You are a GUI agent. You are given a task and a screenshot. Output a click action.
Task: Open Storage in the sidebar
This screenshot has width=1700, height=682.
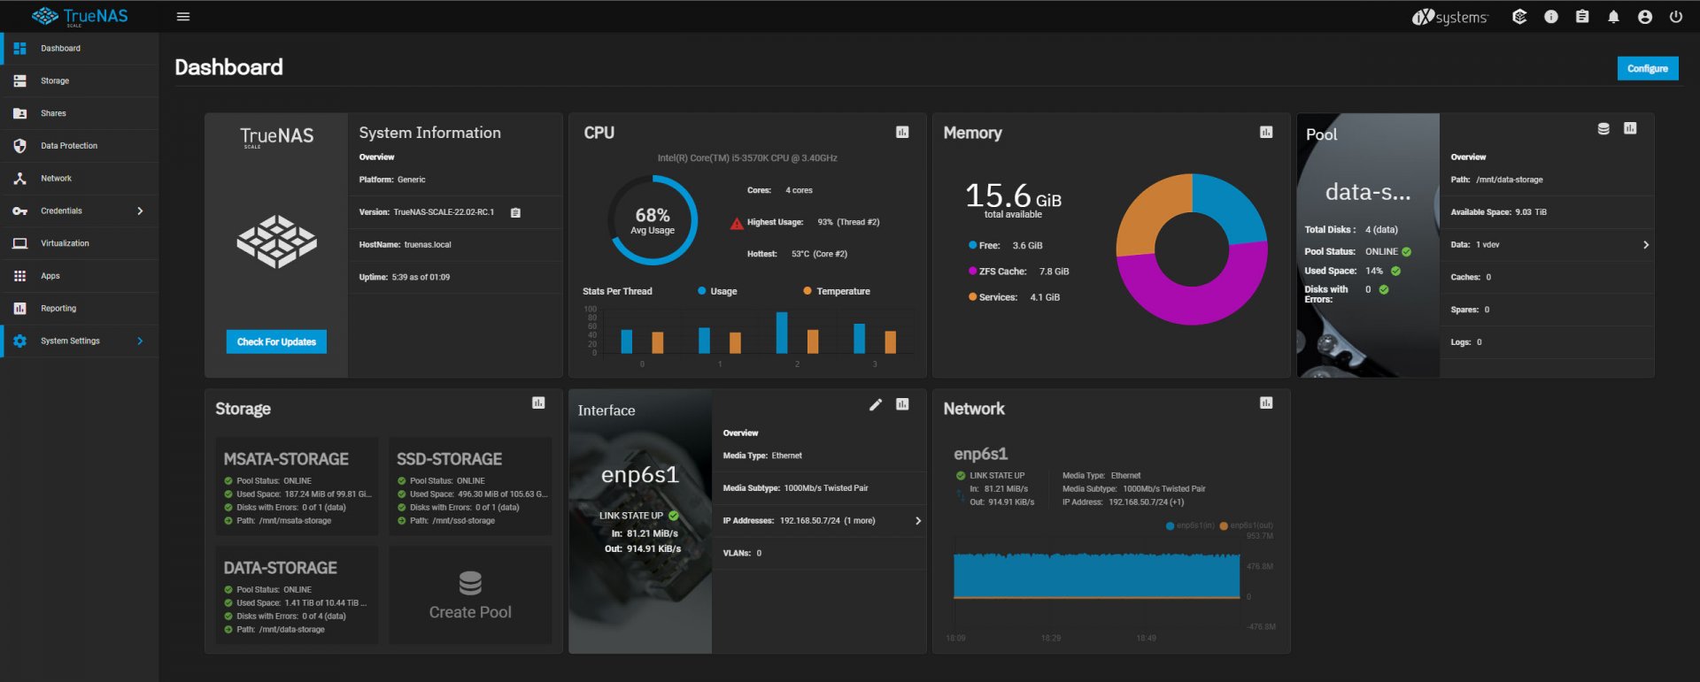tap(80, 80)
